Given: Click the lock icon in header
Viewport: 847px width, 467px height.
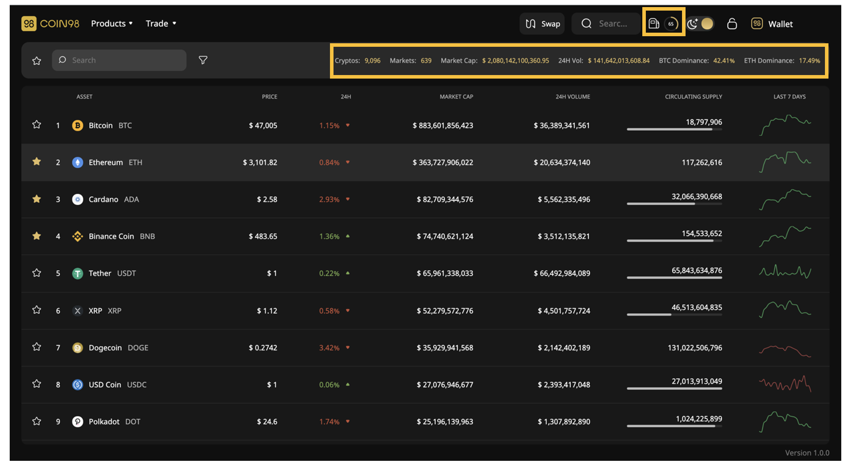Looking at the screenshot, I should coord(732,24).
